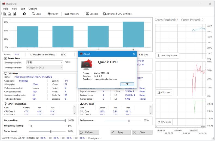The width and height of the screenshot is (215, 141).
Task: Click the Legacy performance control value
Action: tap(36, 88)
